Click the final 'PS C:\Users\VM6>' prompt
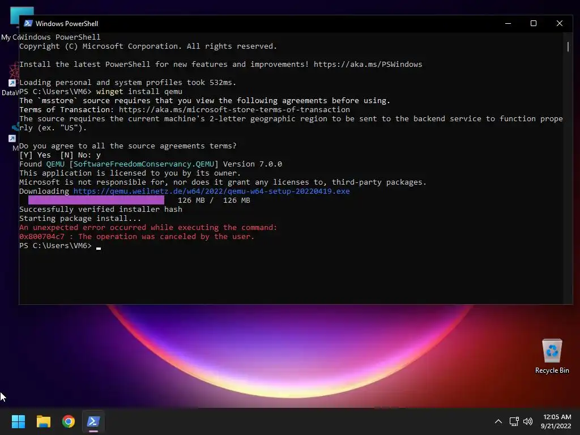580x435 pixels. [56, 246]
